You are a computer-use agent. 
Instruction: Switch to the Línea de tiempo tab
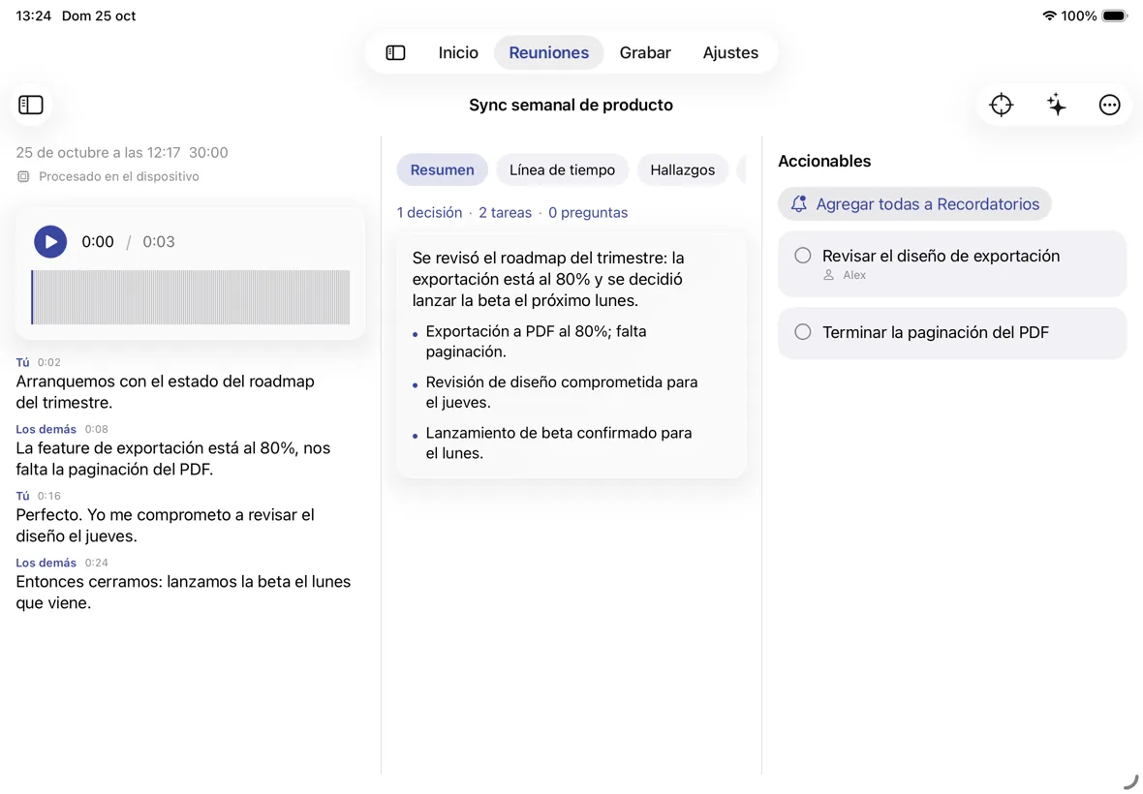click(x=562, y=169)
